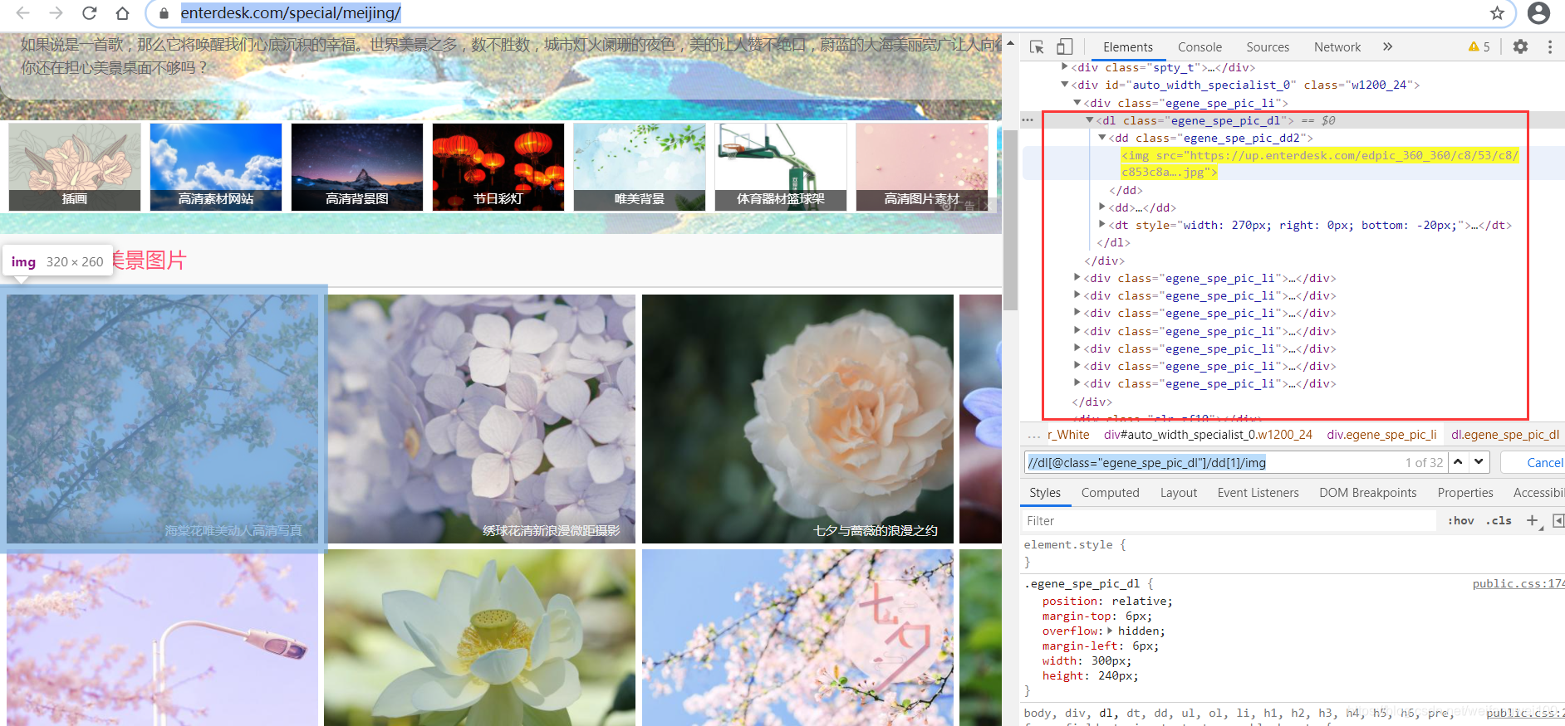
Task: Collapse the egene_spe_pic_dl dl node
Action: point(1089,120)
